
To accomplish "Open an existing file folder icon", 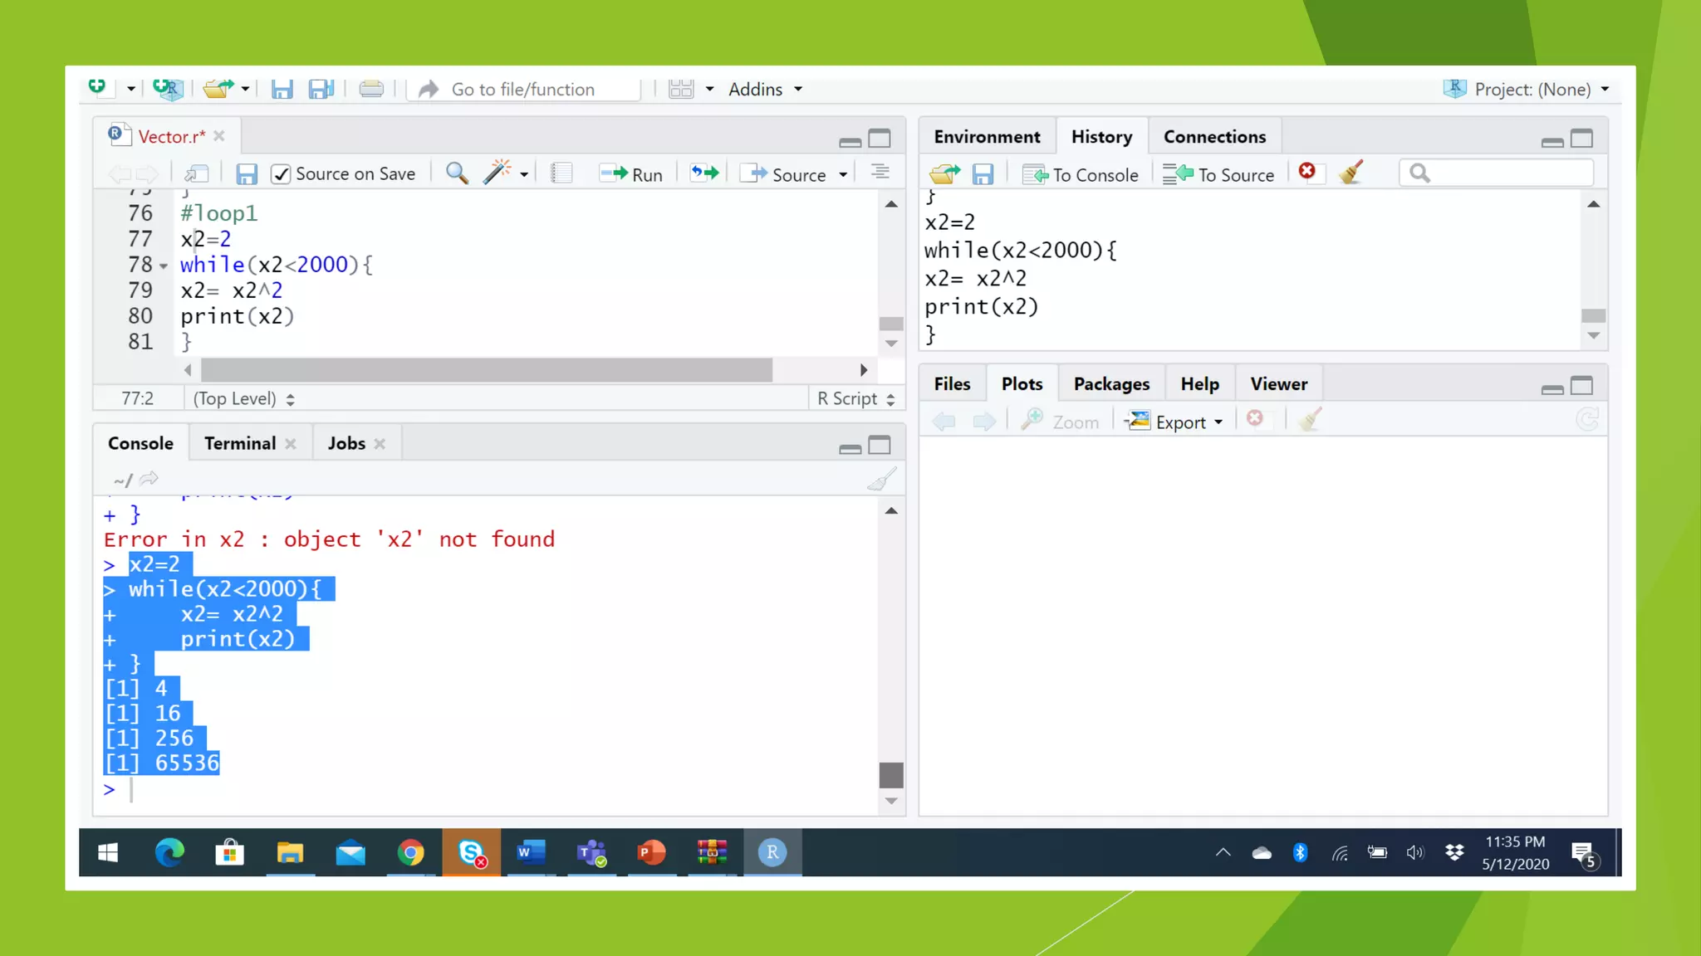I will click(x=218, y=88).
